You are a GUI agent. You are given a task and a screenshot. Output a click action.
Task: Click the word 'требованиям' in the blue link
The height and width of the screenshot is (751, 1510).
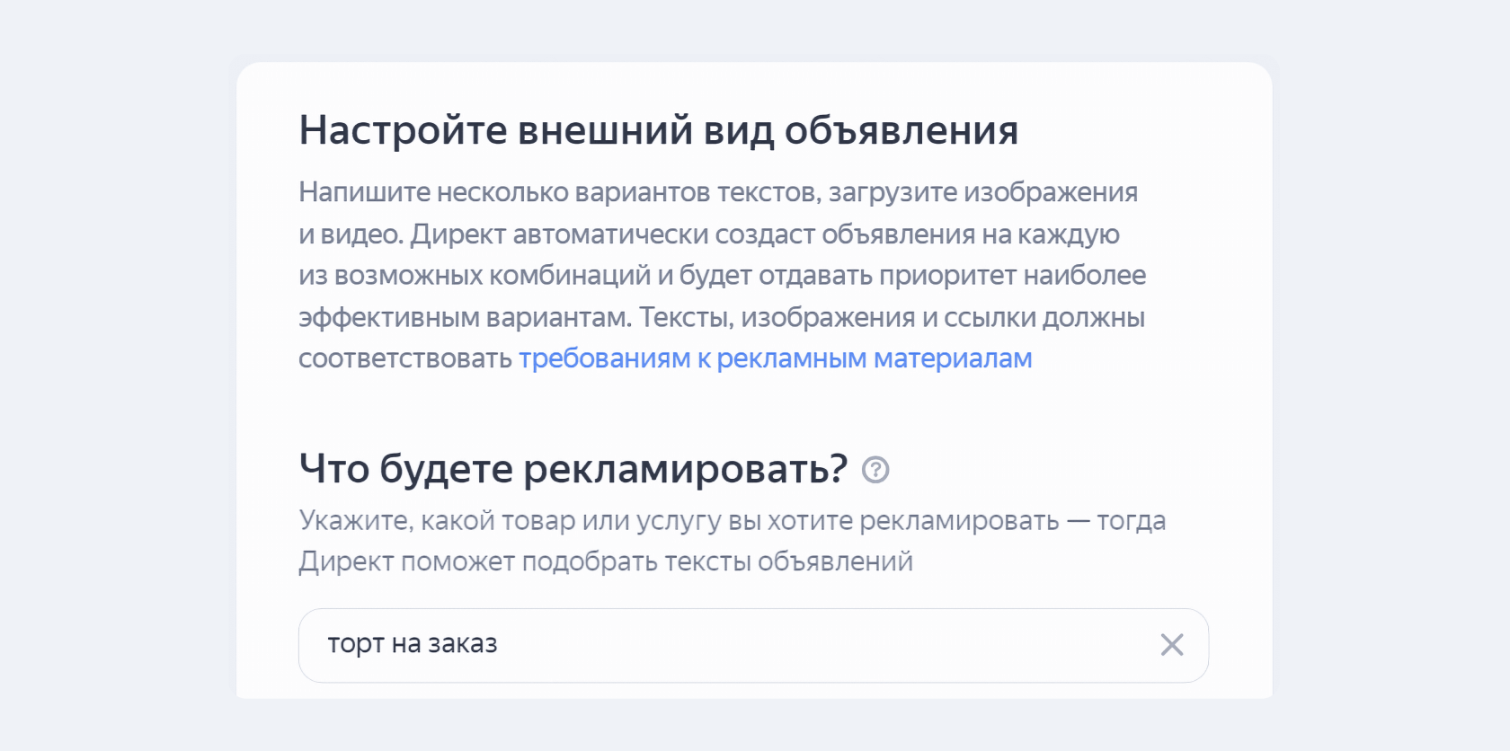tap(604, 358)
